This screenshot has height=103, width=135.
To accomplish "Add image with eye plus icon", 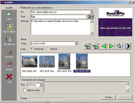I will tap(87, 46).
